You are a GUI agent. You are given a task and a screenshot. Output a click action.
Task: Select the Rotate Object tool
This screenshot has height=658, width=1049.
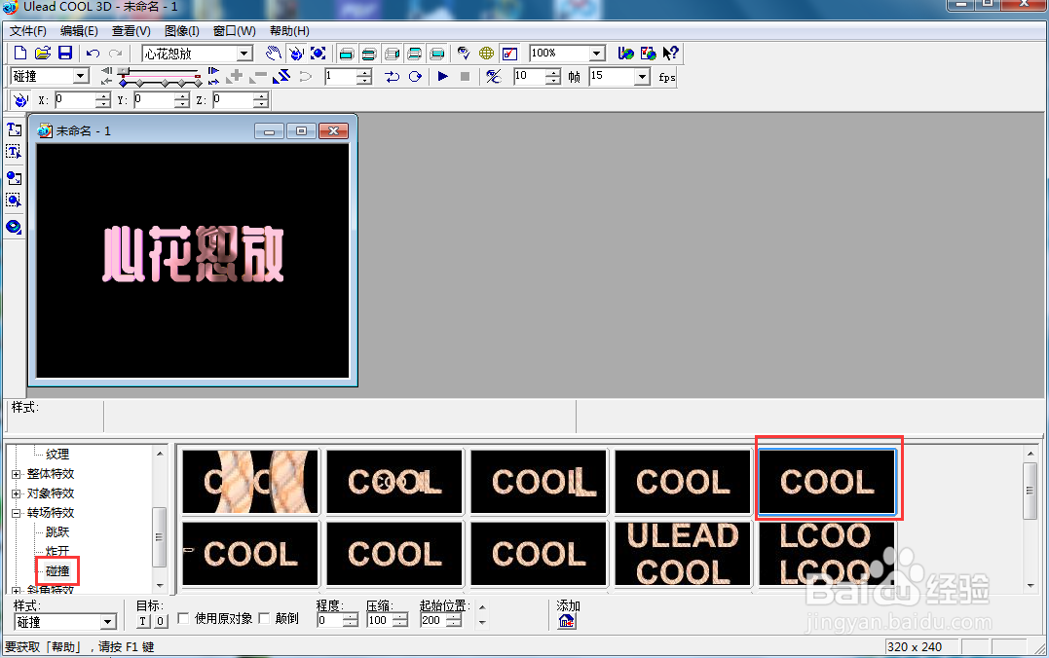tap(296, 53)
